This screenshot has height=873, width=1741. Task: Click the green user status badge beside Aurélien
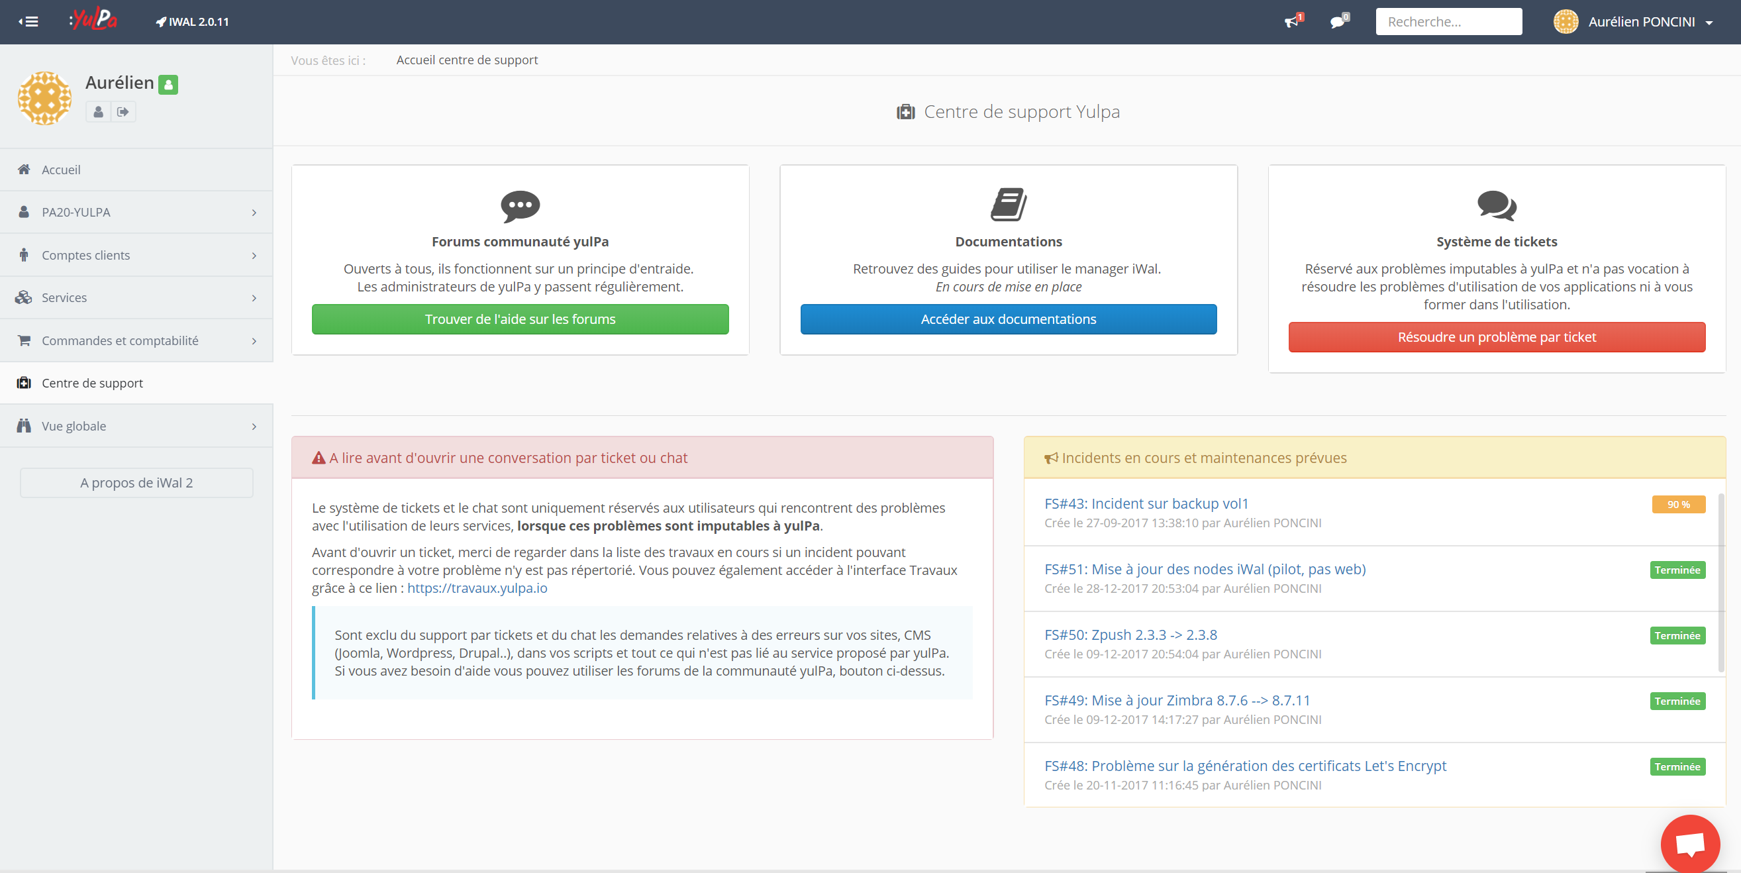click(168, 85)
